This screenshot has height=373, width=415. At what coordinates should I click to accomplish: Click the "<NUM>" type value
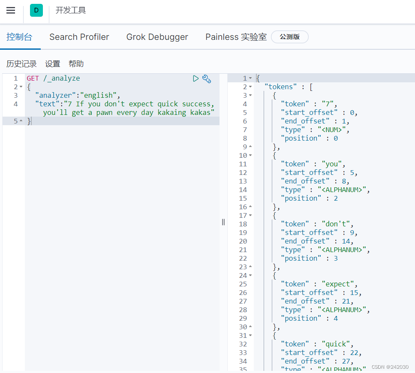point(331,130)
